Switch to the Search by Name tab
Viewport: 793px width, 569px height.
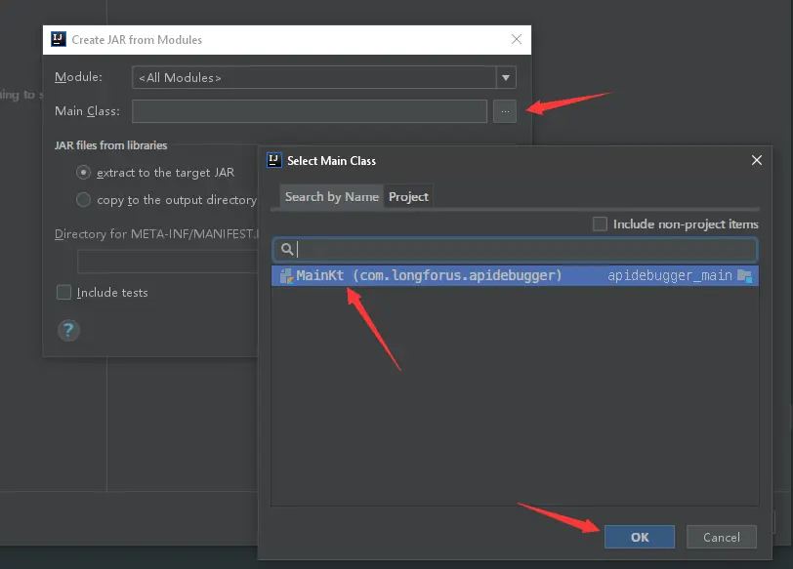[332, 196]
